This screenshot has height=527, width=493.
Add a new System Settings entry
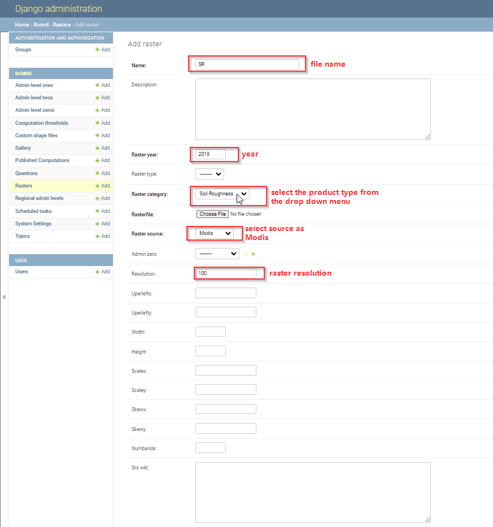(103, 224)
